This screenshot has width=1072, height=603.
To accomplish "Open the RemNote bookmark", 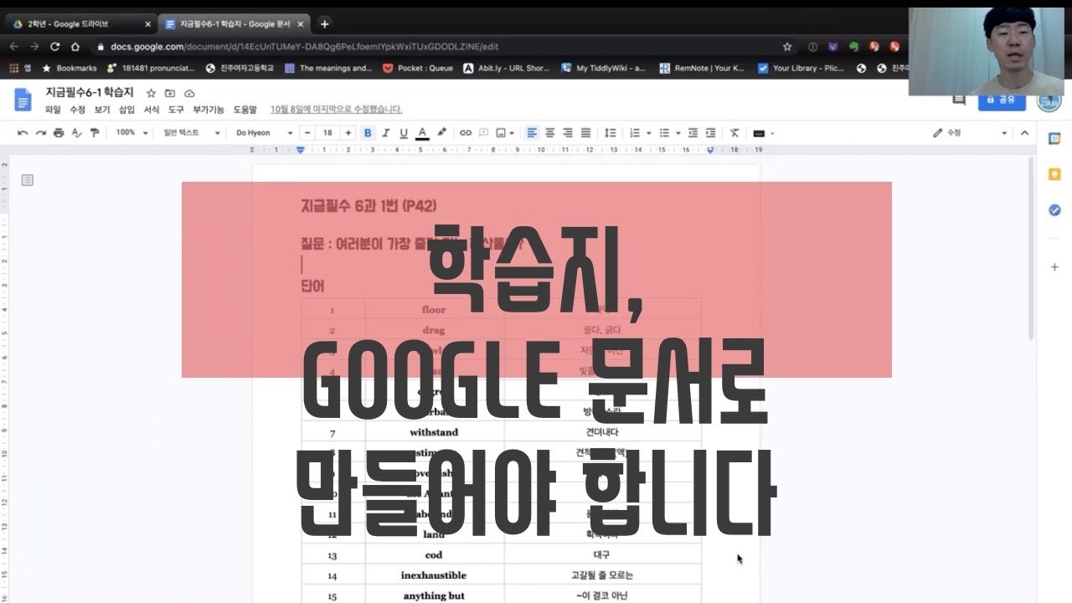I will (702, 68).
